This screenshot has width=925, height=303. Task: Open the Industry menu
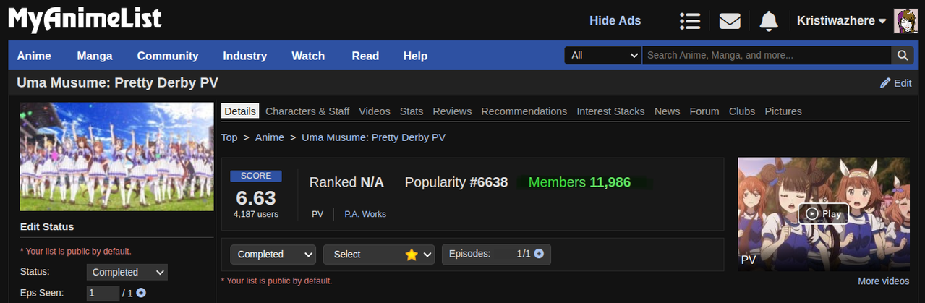[x=245, y=56]
